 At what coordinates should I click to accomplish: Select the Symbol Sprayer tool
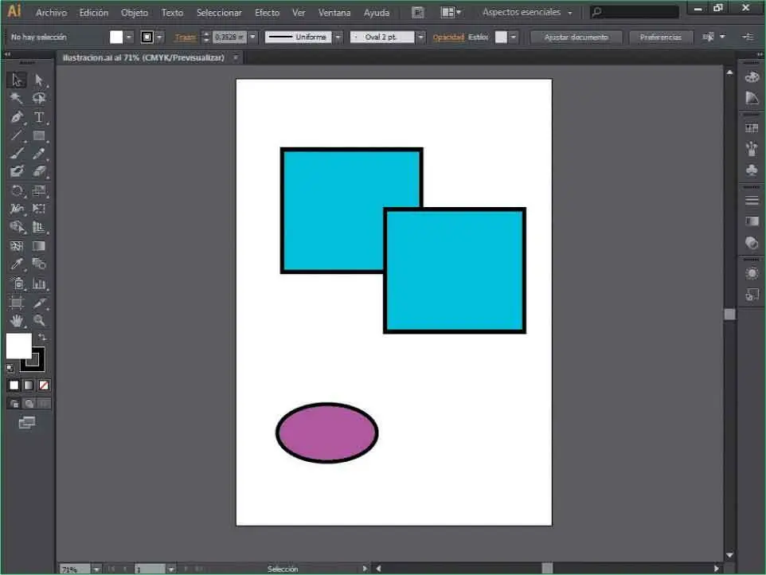[17, 284]
